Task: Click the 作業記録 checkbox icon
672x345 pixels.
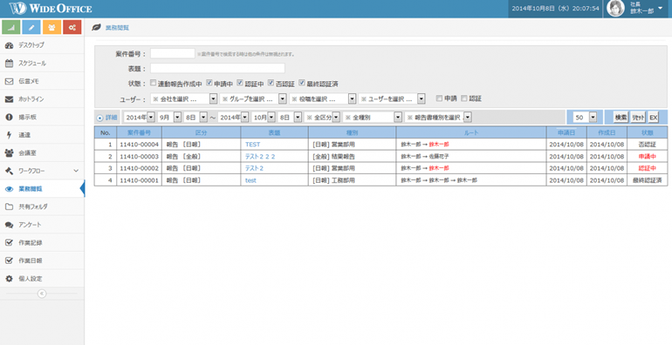Action: coord(9,243)
